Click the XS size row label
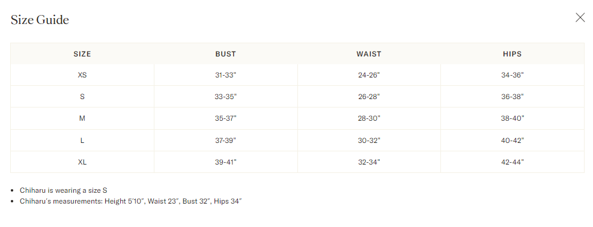This screenshot has height=227, width=593. pos(82,75)
